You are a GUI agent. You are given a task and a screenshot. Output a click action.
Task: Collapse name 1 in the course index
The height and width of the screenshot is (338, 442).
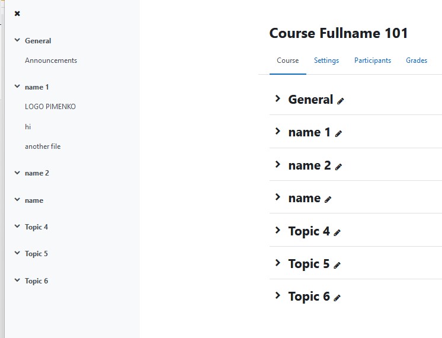pos(17,87)
